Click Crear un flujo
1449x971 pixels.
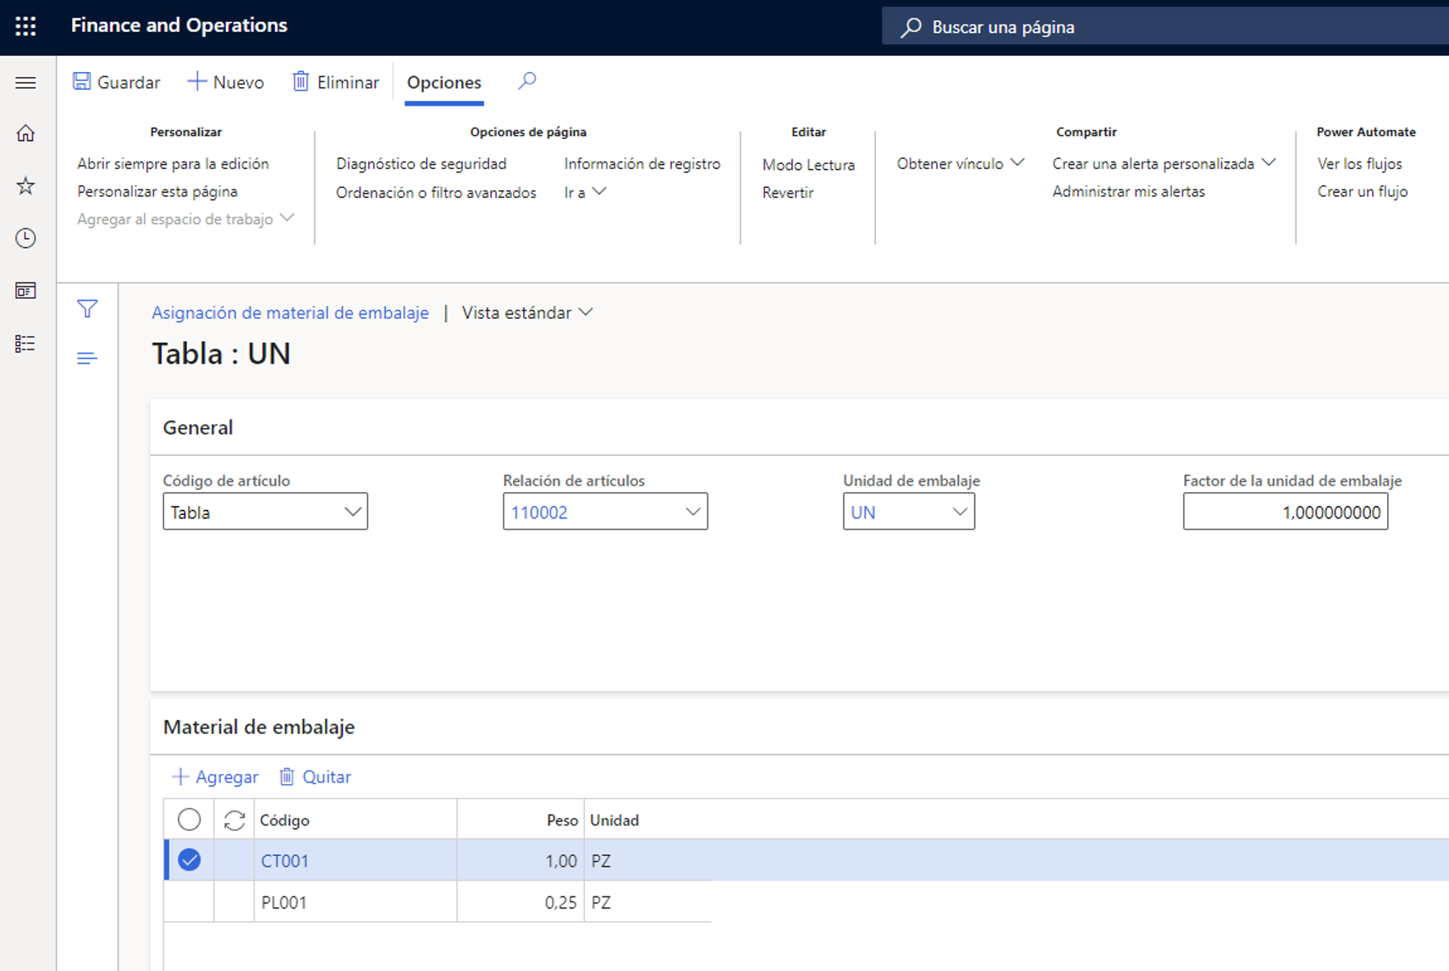[1362, 191]
